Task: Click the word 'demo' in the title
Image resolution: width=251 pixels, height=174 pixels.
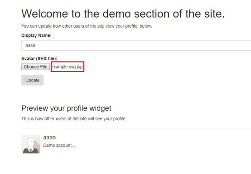Action: 116,14
